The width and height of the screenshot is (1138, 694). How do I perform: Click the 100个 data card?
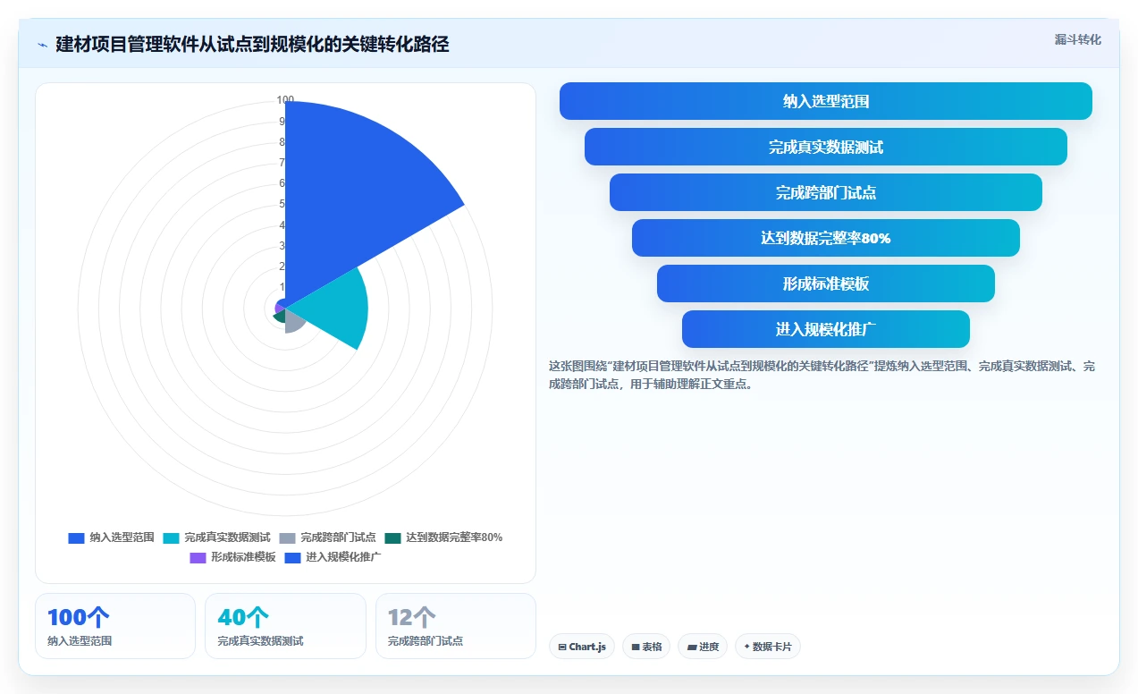point(115,626)
